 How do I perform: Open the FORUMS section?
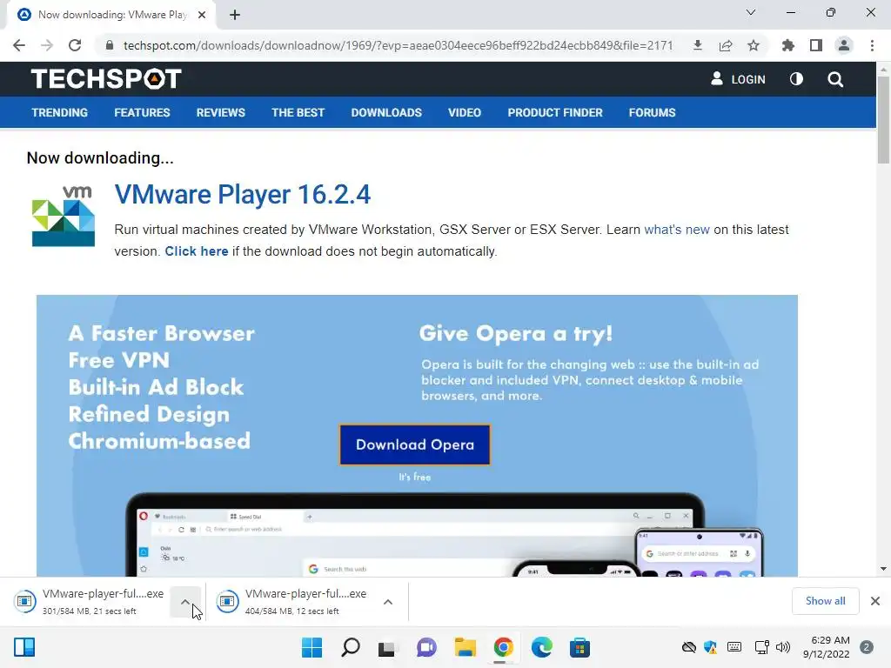(652, 112)
